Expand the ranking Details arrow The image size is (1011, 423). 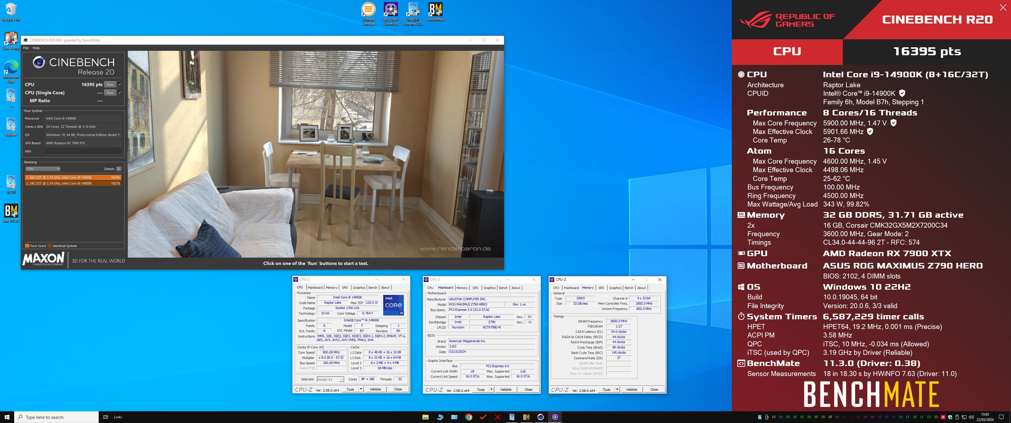(118, 169)
